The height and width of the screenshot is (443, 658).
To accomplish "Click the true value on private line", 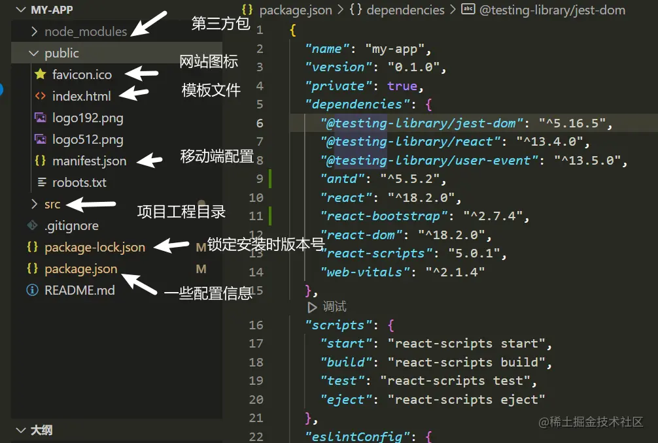I will (x=402, y=86).
